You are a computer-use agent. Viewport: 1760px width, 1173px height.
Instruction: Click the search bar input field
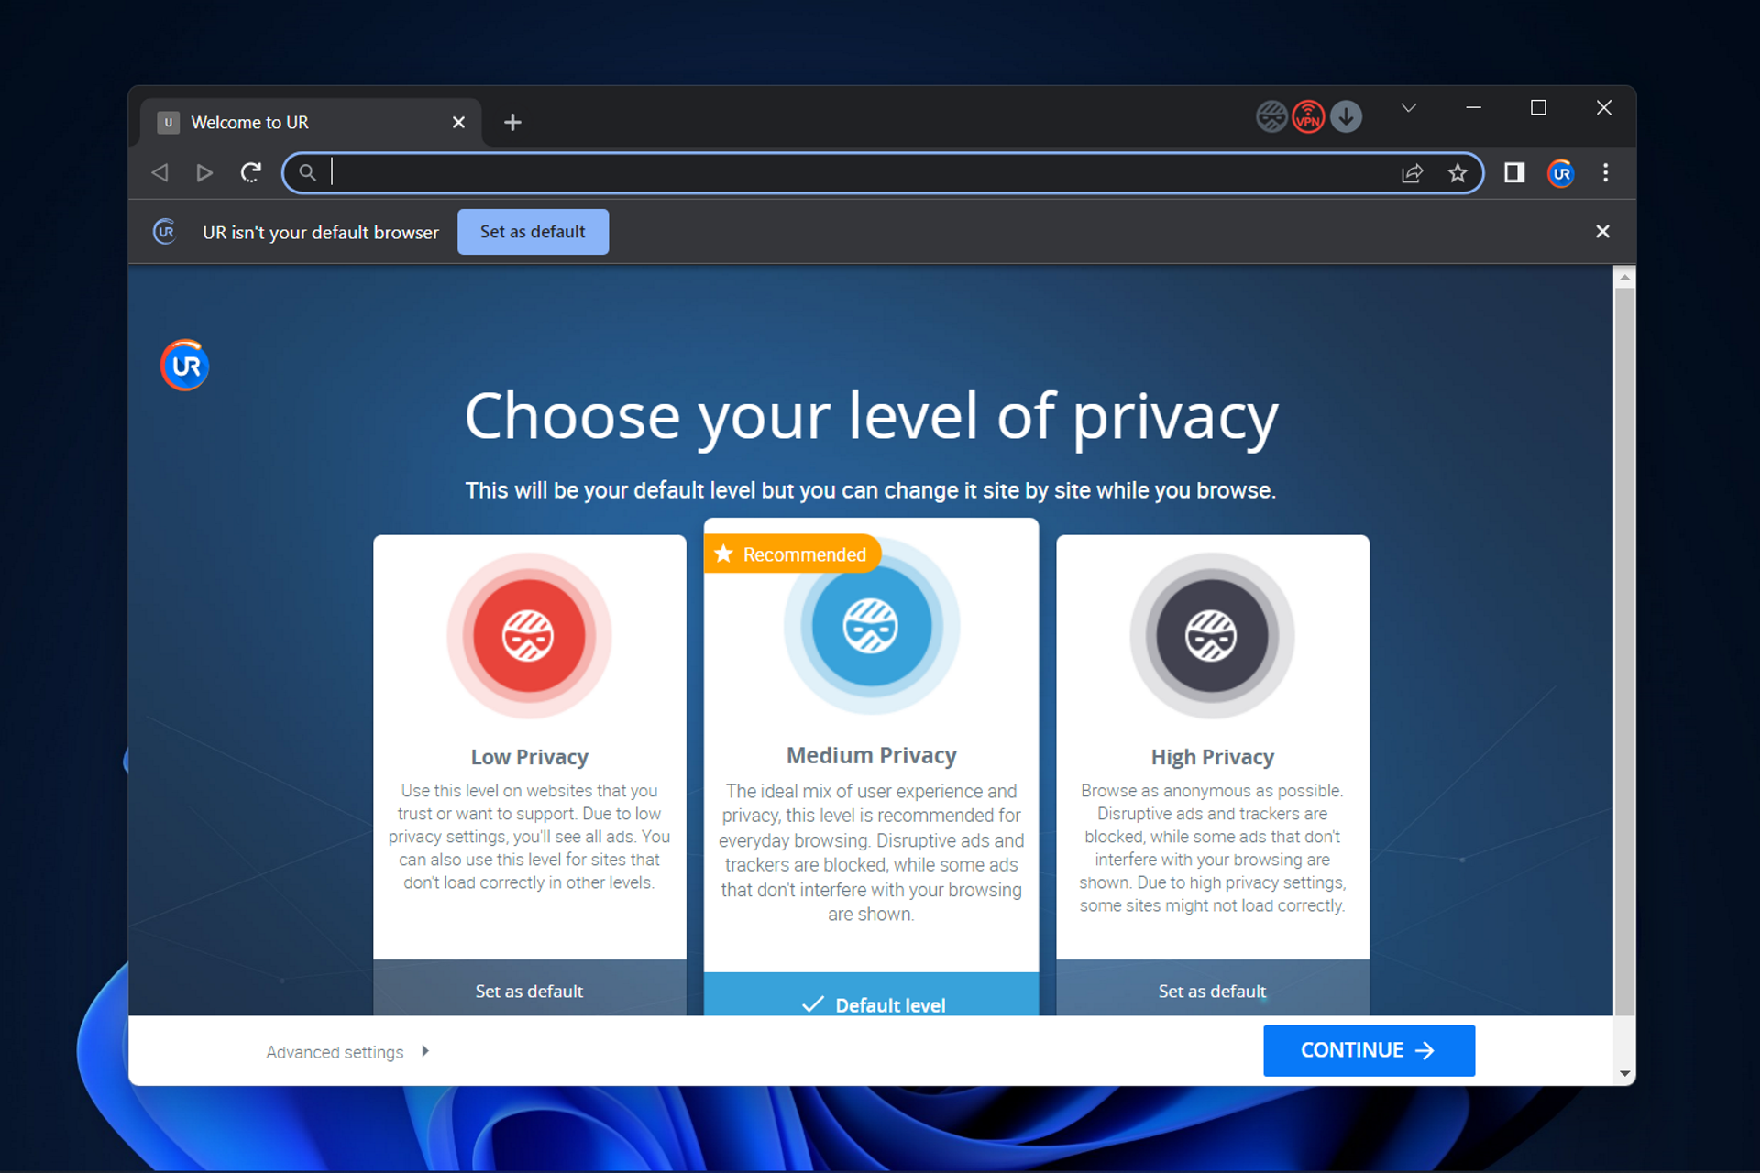pos(880,171)
